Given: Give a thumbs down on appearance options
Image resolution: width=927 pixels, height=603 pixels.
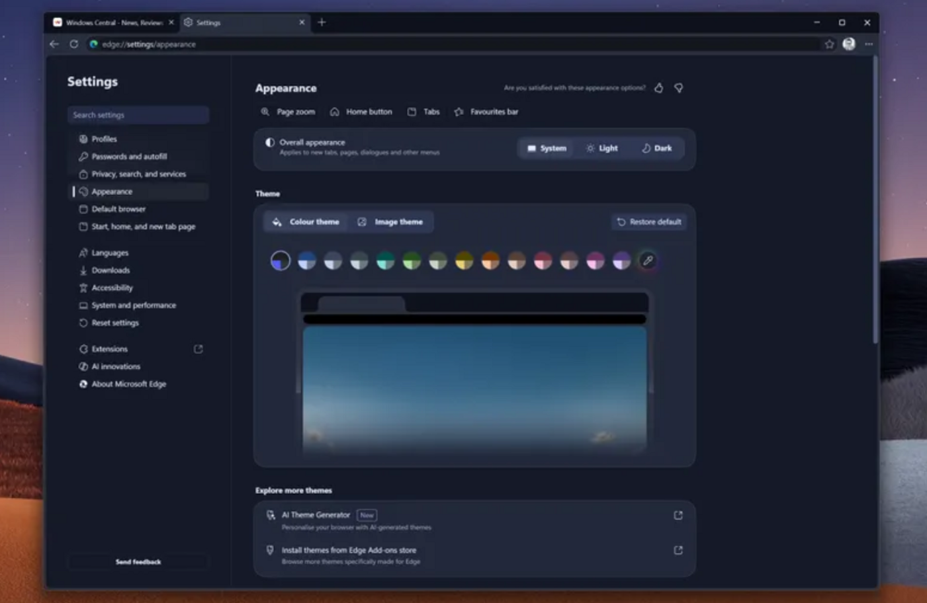Looking at the screenshot, I should point(678,87).
